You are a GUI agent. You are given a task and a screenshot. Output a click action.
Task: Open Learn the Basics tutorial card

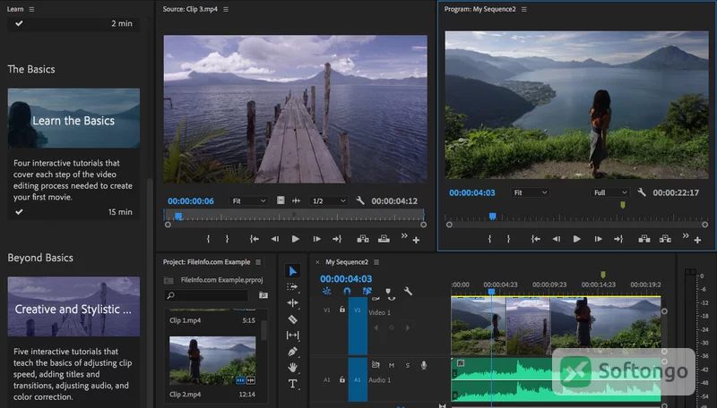[x=73, y=118]
